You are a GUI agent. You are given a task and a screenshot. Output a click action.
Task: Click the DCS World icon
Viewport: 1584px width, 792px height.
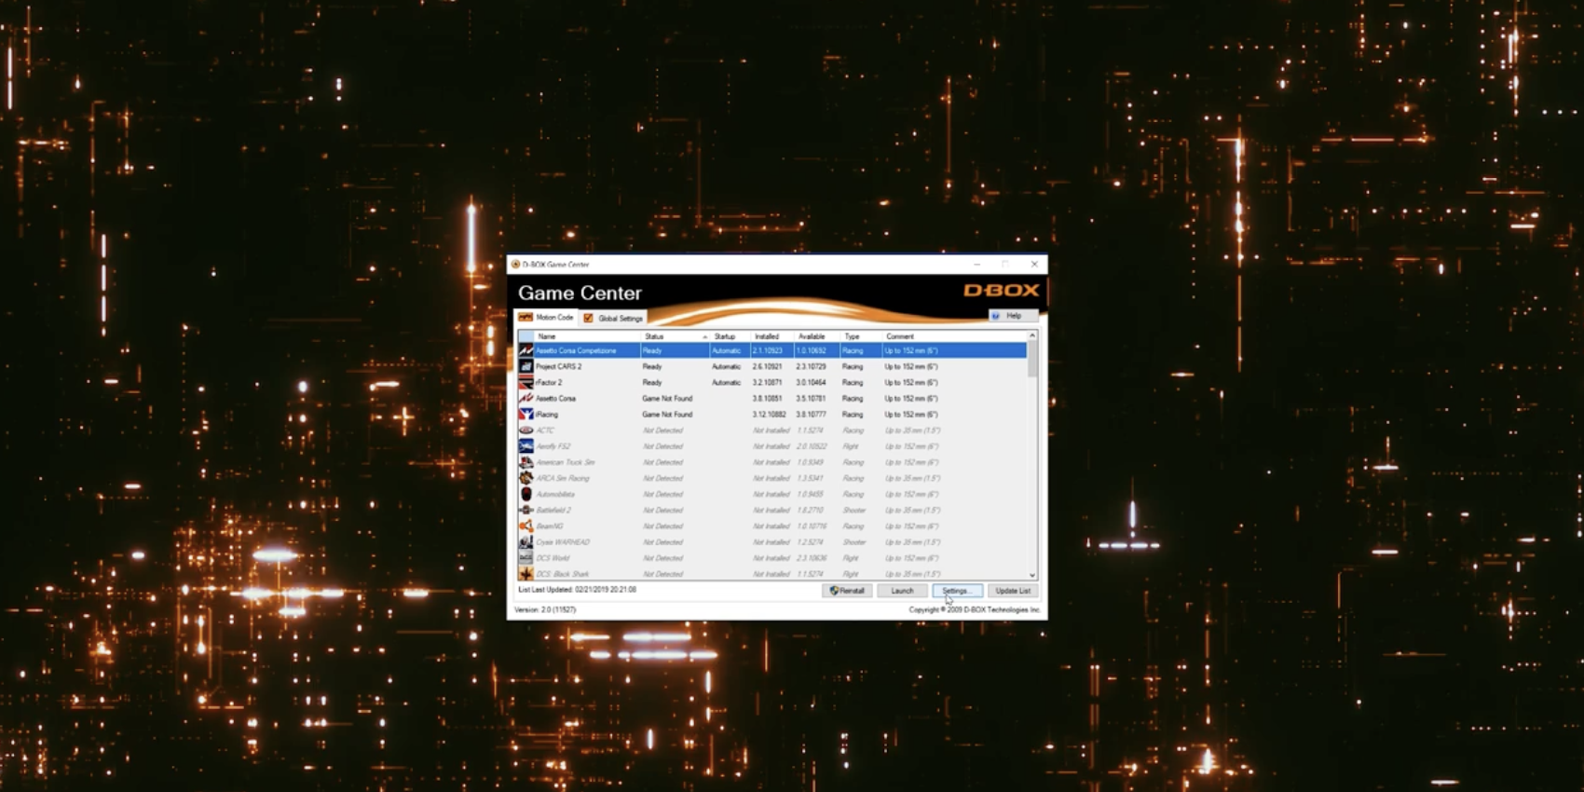tap(526, 558)
